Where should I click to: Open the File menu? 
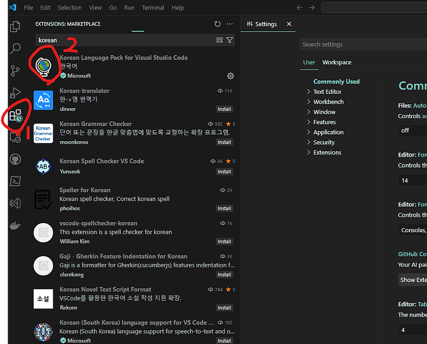tap(28, 7)
